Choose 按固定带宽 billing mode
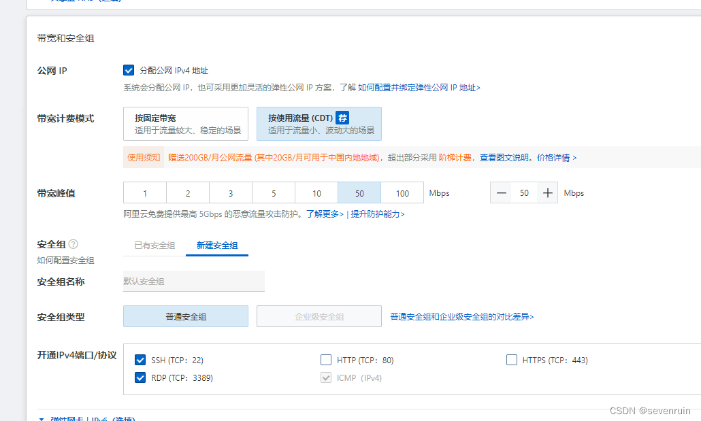The height and width of the screenshot is (421, 701). (x=186, y=124)
